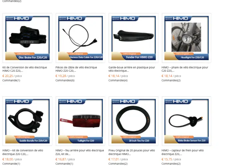Click the 'HIMO – kit de conversion de vélo' title
The width and height of the screenshot is (229, 166).
click(23, 152)
